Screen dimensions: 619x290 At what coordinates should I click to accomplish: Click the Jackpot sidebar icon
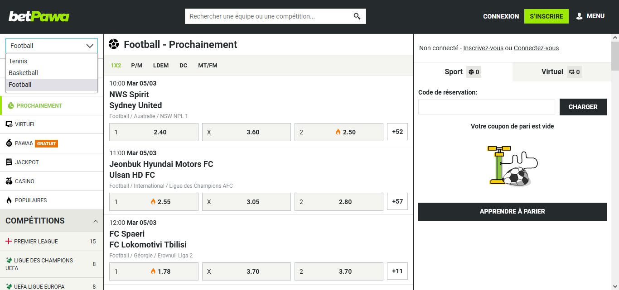9,162
